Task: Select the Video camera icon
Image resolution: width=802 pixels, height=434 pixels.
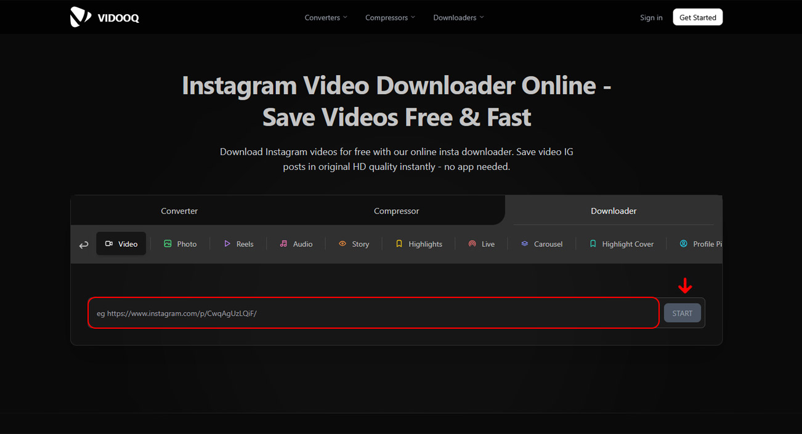Action: (x=109, y=244)
